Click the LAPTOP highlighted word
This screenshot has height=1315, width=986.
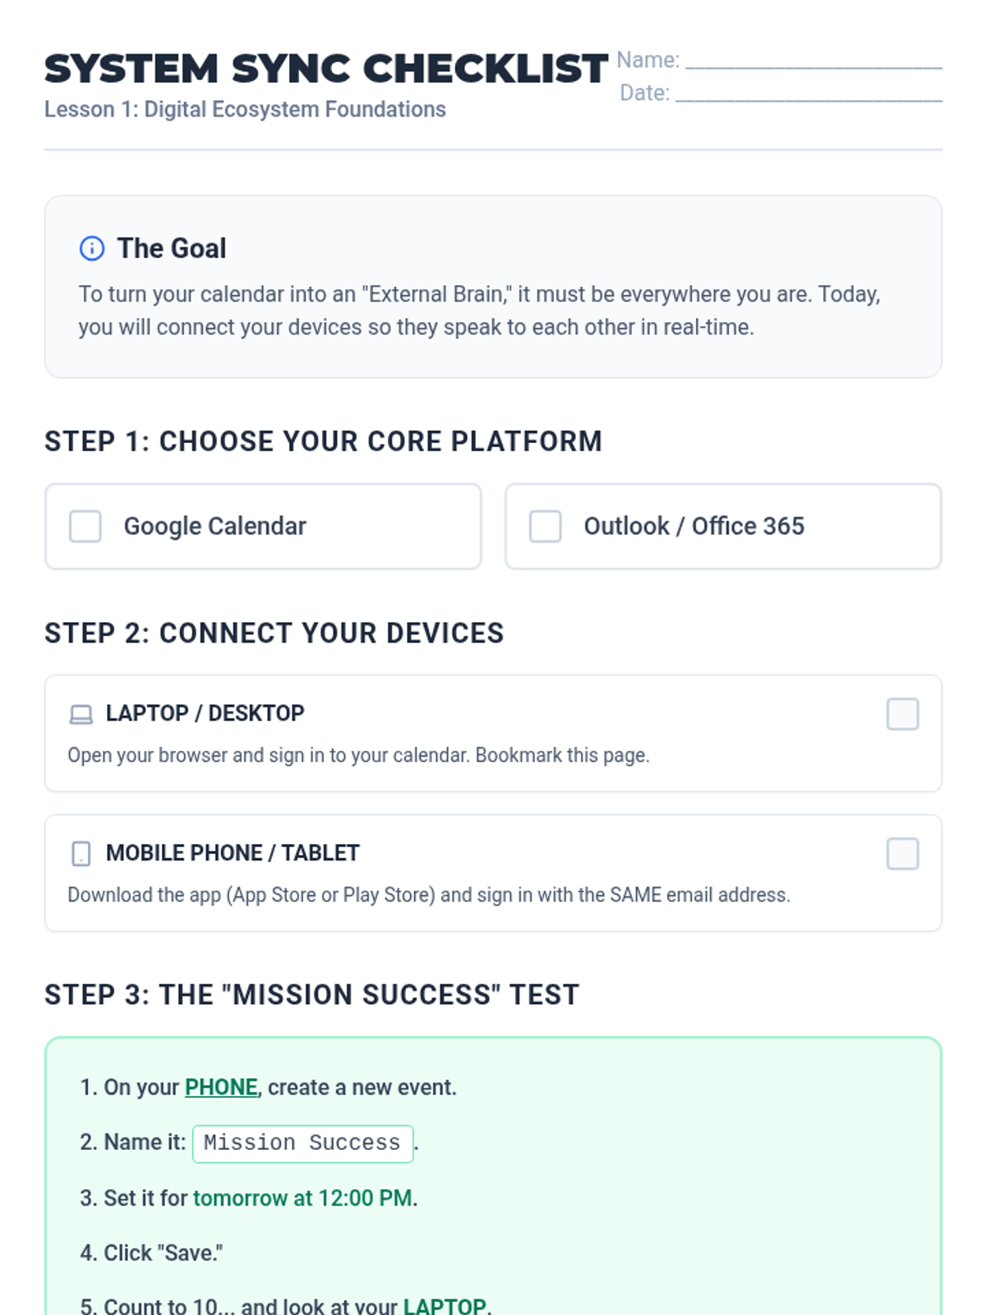tap(445, 1306)
